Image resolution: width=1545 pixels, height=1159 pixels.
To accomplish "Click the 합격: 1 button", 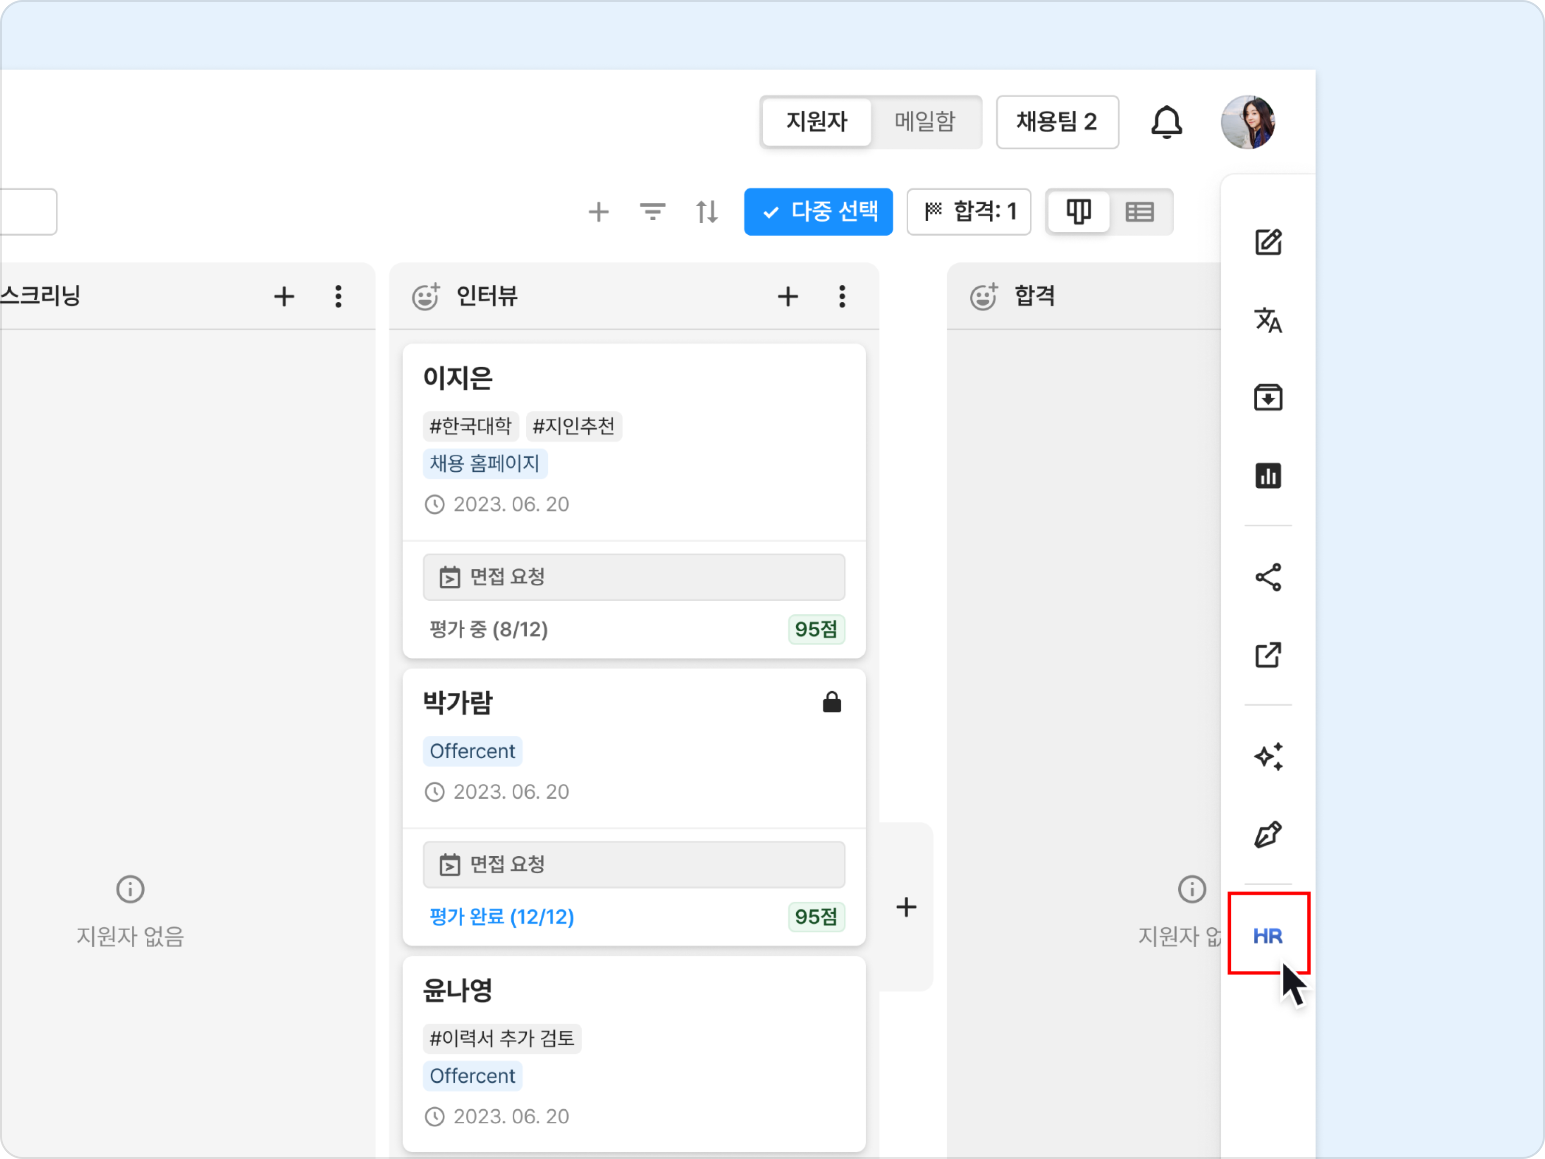I will click(968, 212).
